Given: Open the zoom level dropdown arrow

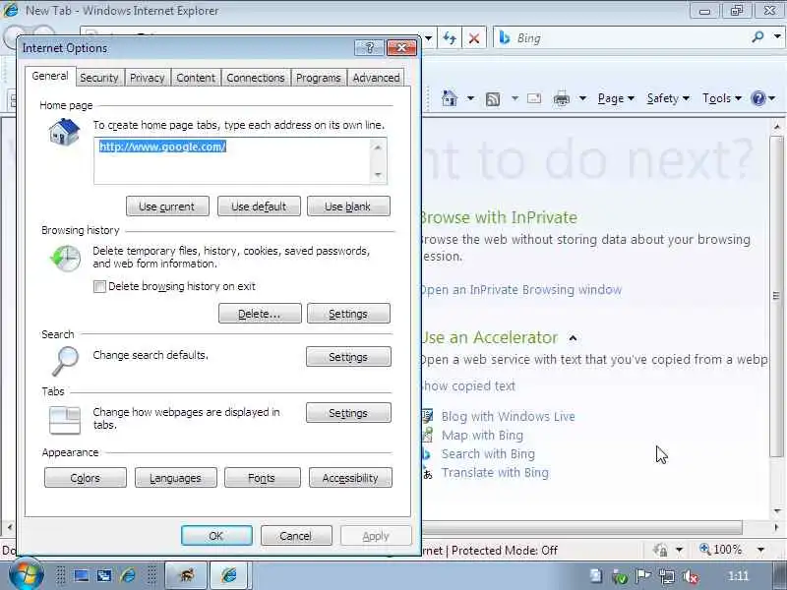Looking at the screenshot, I should (760, 550).
